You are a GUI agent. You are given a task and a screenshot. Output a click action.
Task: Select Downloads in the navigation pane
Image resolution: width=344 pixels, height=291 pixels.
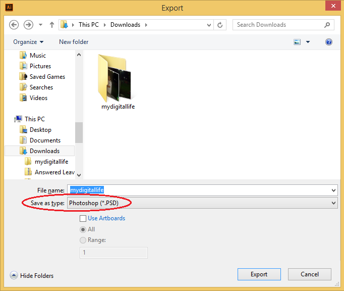click(44, 151)
